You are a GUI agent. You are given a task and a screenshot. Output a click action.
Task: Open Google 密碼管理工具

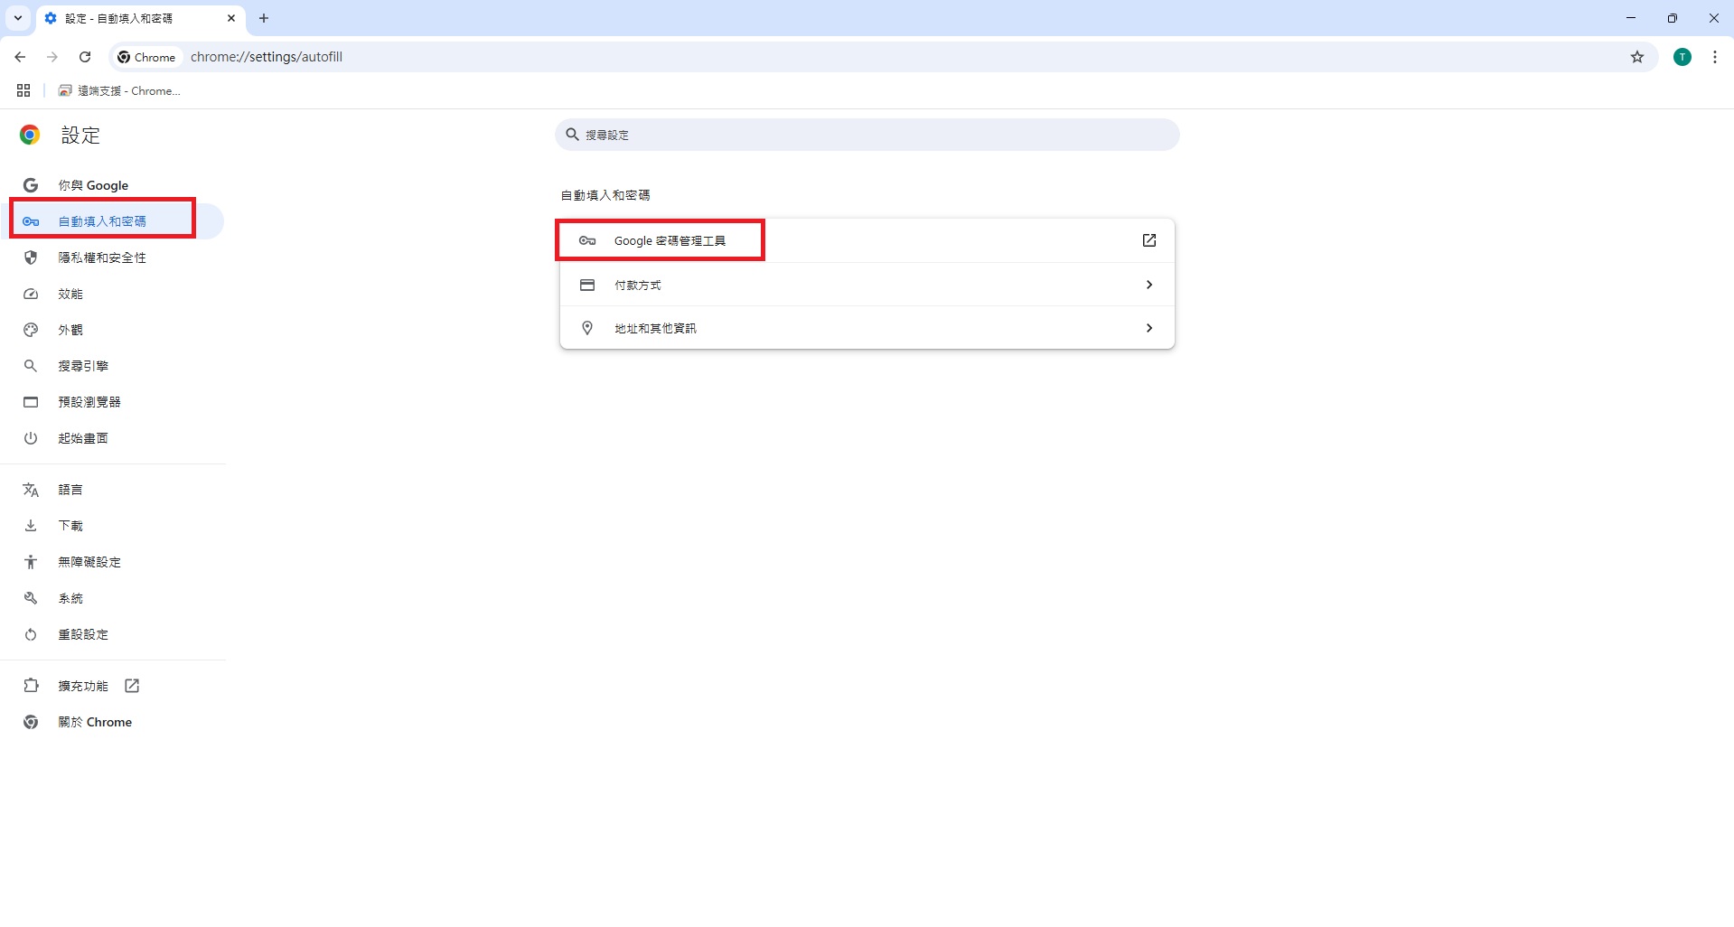(x=670, y=239)
